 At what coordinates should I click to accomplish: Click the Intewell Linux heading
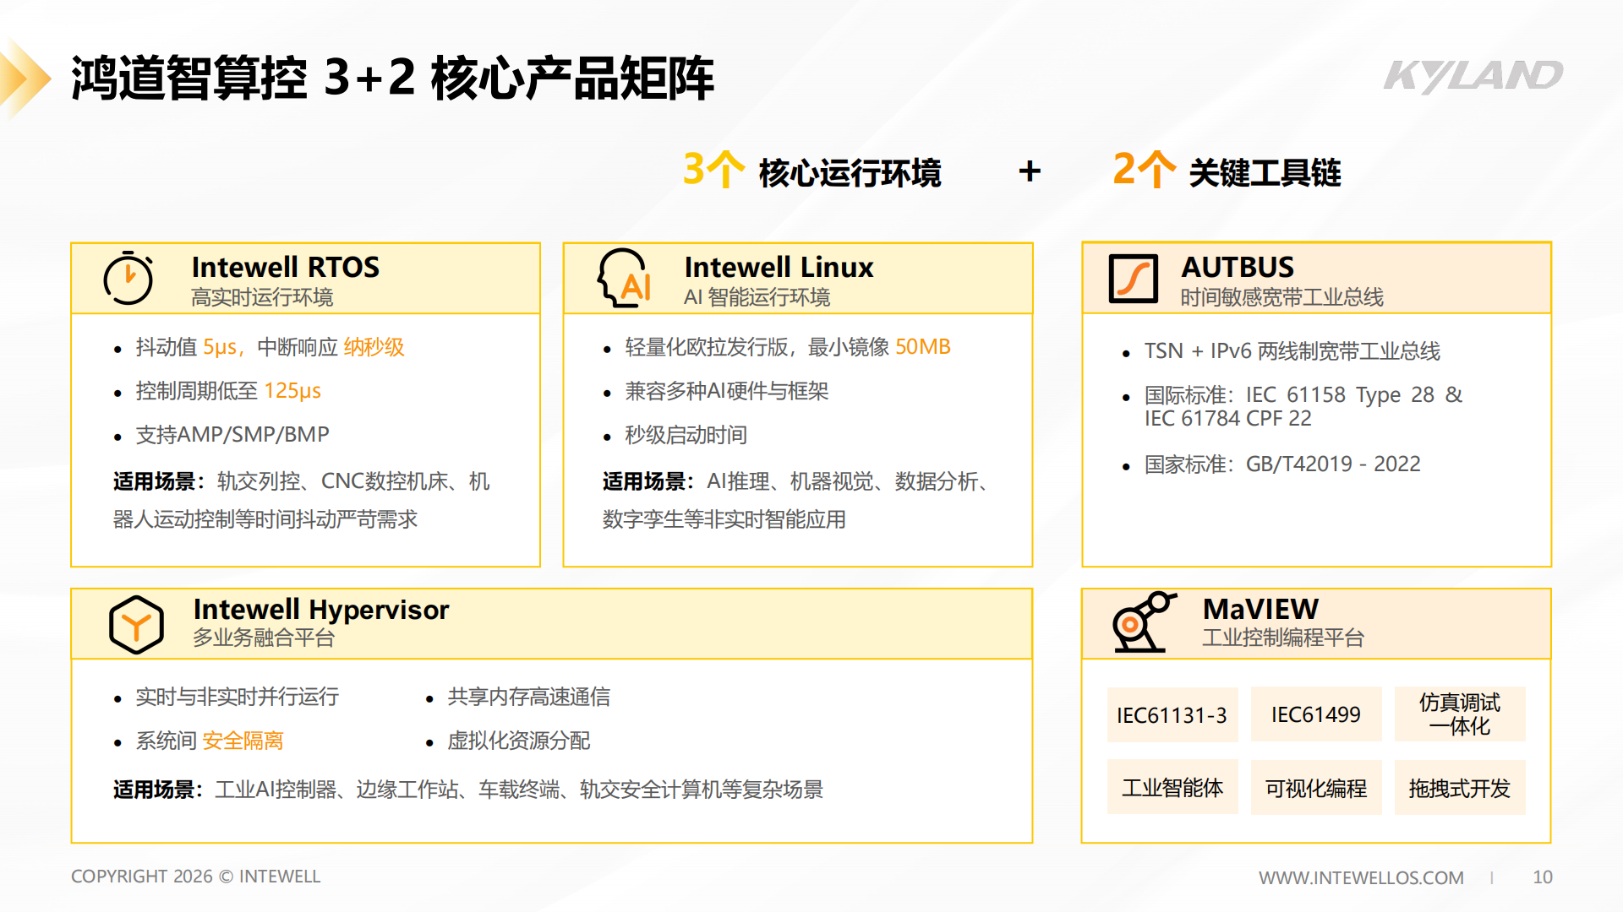pyautogui.click(x=779, y=267)
